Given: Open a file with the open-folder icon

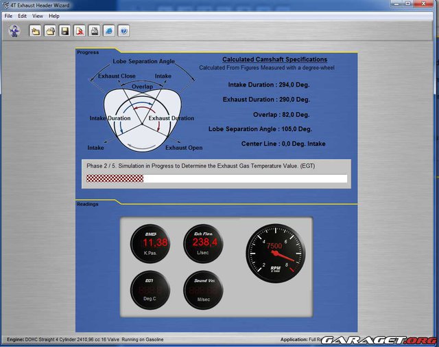Looking at the screenshot, I should (50, 31).
